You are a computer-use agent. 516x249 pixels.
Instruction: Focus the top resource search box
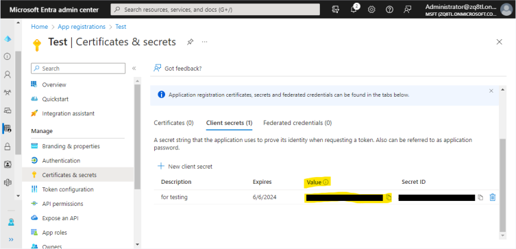pyautogui.click(x=215, y=10)
